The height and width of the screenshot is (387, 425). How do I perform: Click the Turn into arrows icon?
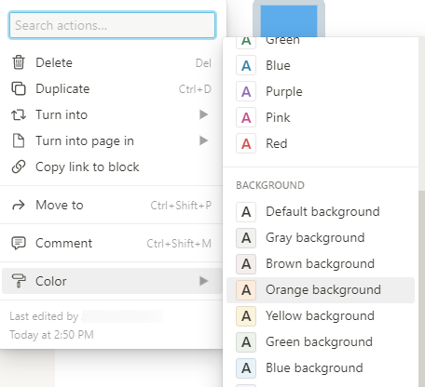19,114
